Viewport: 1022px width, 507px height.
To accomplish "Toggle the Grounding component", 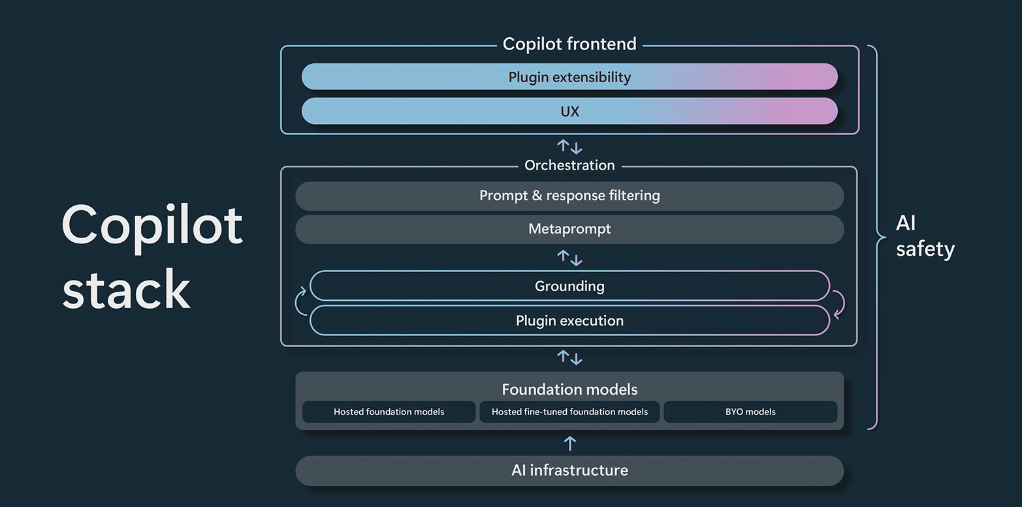I will [569, 286].
